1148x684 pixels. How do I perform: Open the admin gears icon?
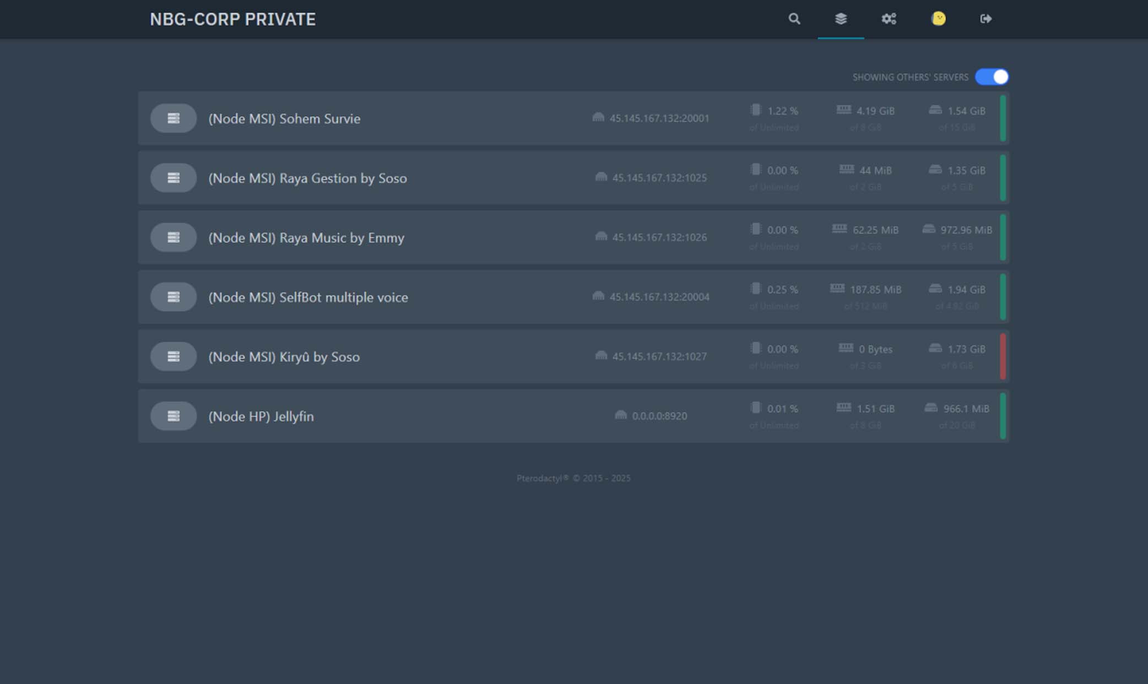[x=889, y=19]
